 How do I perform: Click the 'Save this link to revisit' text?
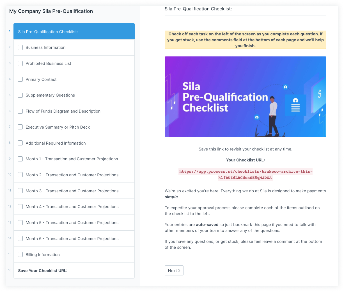(246, 149)
